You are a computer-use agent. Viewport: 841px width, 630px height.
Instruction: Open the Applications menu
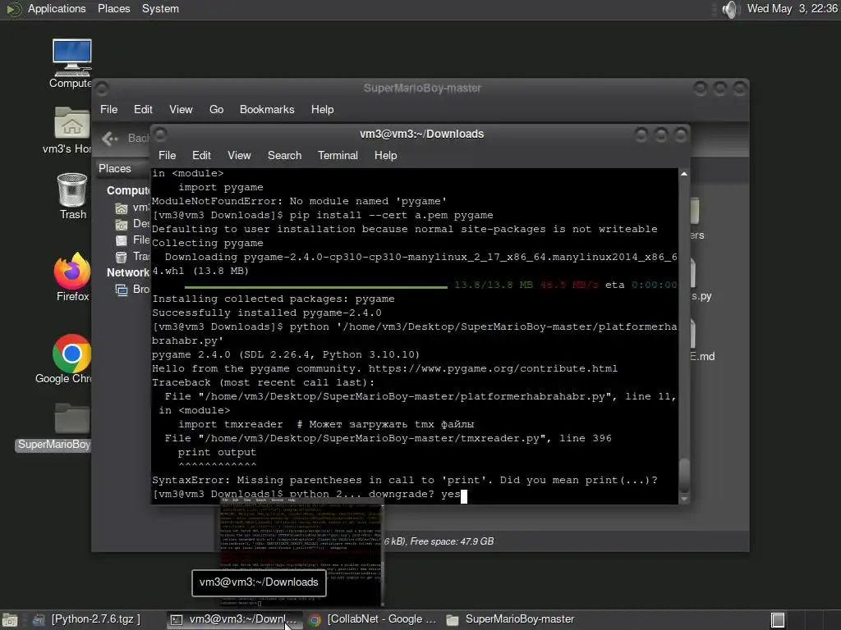[x=57, y=8]
